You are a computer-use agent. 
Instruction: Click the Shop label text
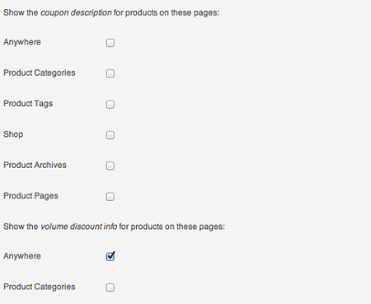point(13,134)
